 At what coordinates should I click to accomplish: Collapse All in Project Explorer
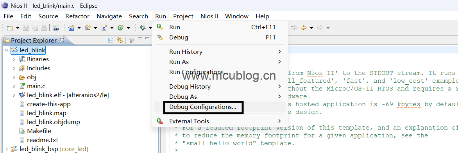tap(111, 40)
